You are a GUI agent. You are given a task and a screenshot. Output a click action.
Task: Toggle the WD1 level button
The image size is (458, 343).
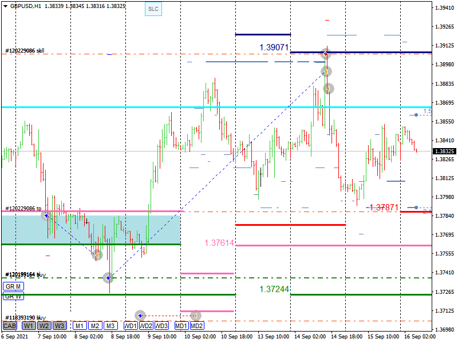[131, 326]
